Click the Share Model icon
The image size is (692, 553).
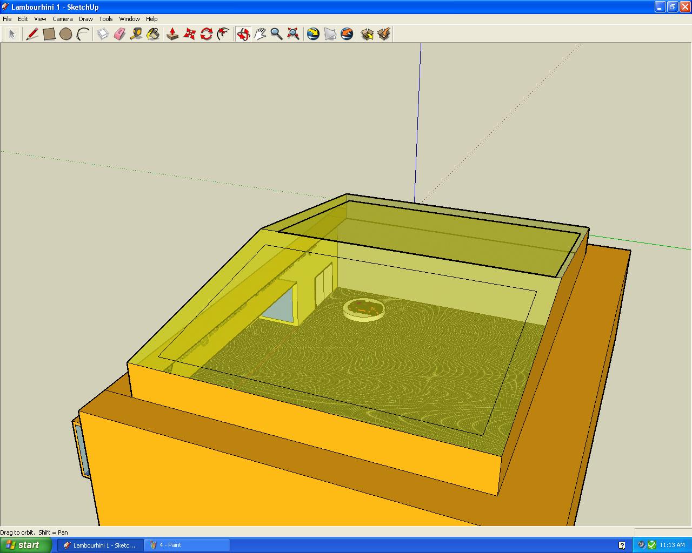coord(384,34)
